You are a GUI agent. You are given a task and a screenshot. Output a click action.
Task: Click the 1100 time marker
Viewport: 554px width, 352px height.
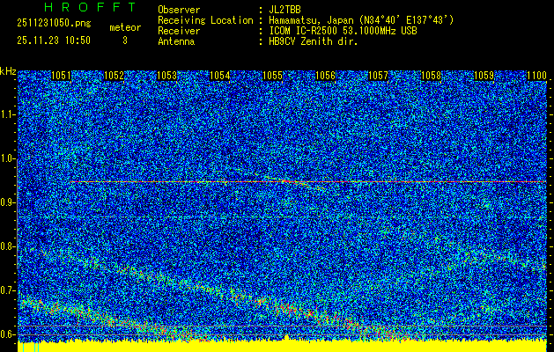tap(536, 76)
